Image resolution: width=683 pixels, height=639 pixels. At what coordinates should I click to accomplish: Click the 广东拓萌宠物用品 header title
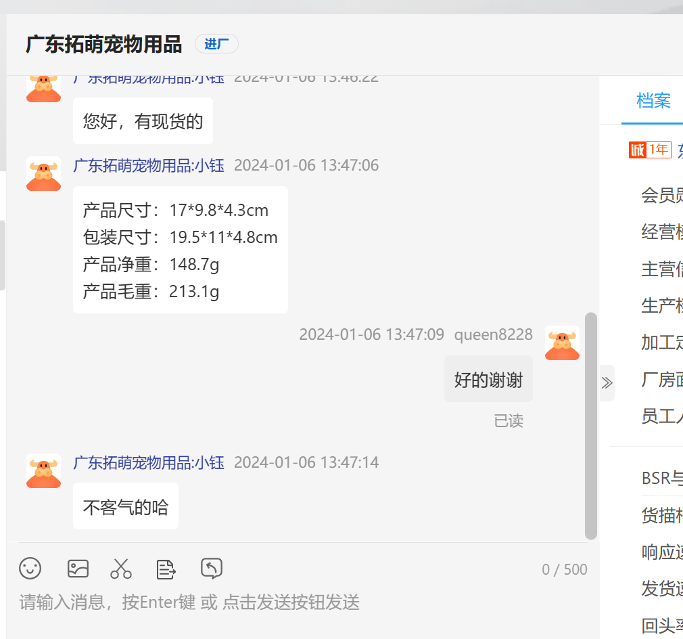(x=103, y=45)
